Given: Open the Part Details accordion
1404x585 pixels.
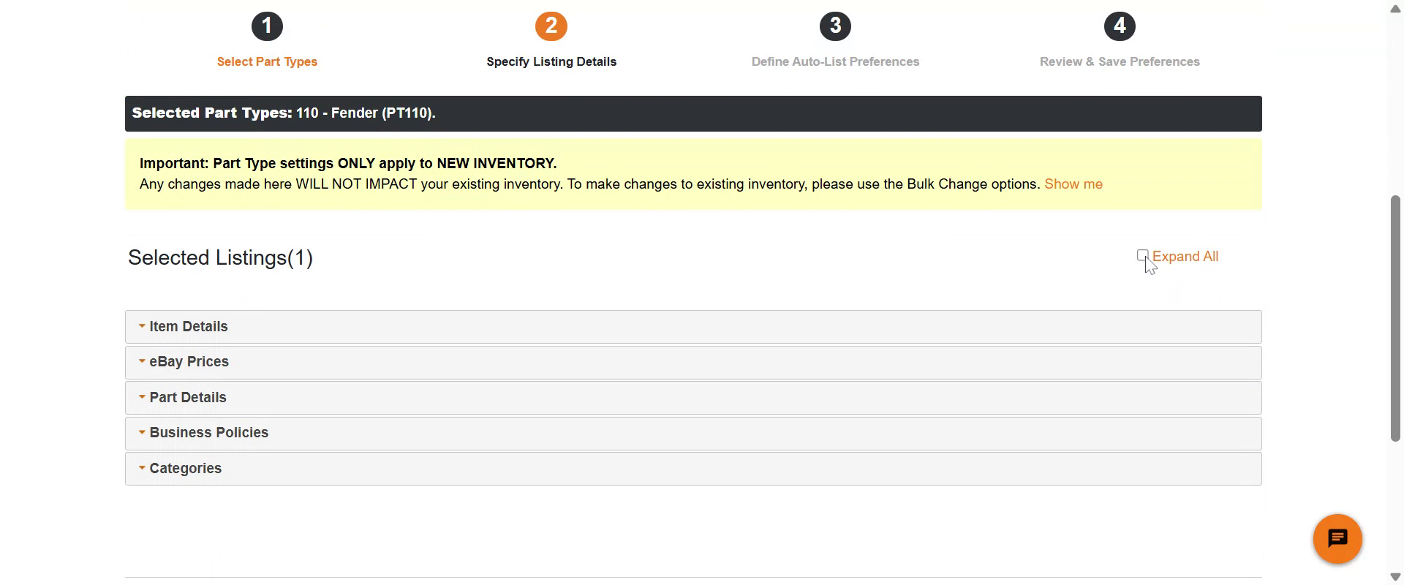Looking at the screenshot, I should 188,398.
